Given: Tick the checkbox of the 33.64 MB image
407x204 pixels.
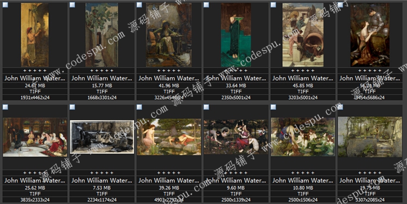Looking at the screenshot, I should tap(206, 5).
